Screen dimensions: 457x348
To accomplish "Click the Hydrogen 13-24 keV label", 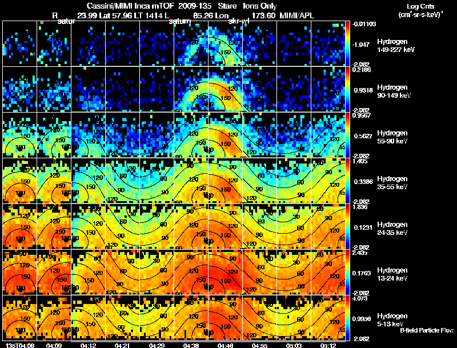I will [x=392, y=274].
